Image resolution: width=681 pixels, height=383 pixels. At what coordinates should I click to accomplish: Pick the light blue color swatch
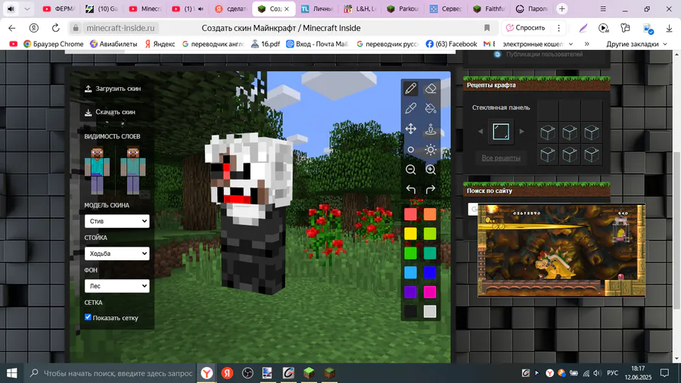[x=410, y=272]
